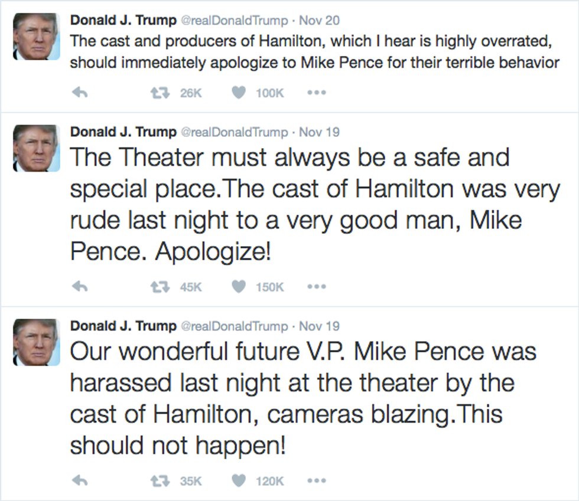
Task: Open more options on Nov 20 tweet
Action: [x=317, y=93]
